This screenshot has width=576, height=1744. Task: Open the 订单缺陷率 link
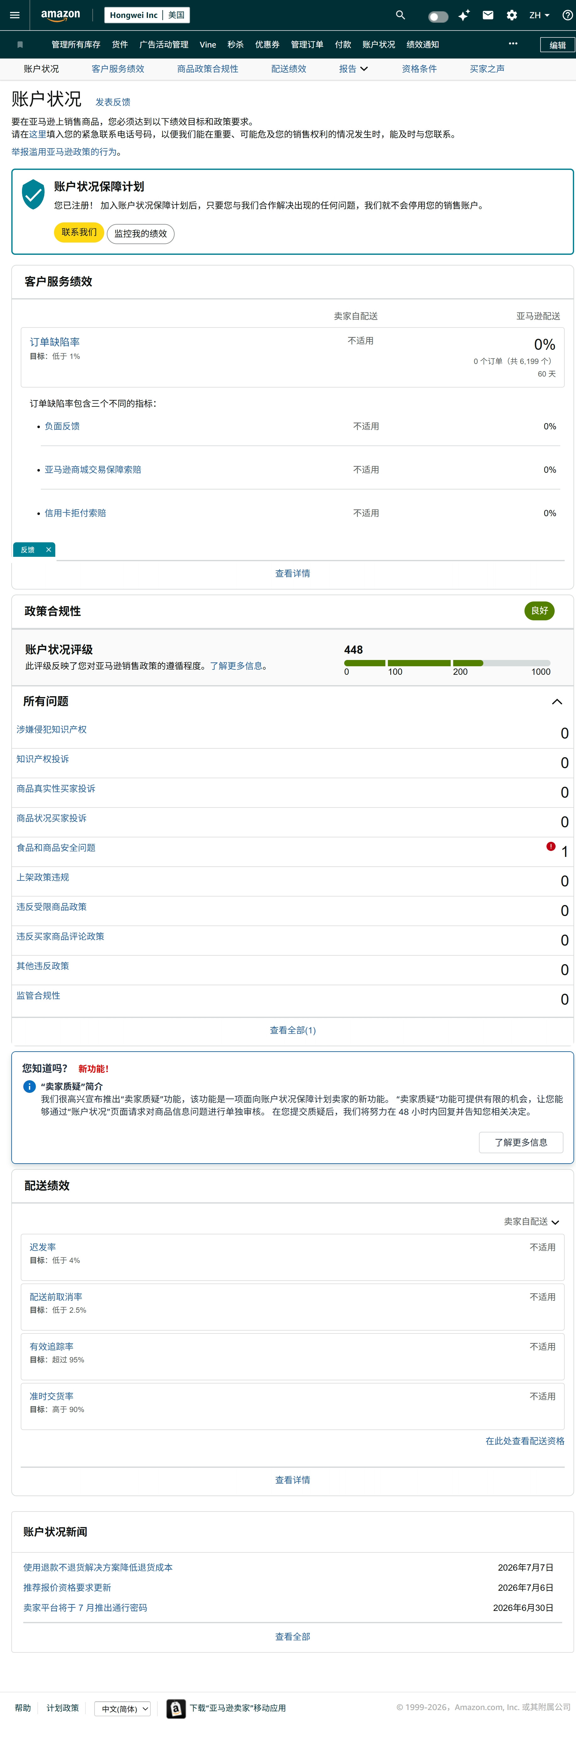click(55, 342)
